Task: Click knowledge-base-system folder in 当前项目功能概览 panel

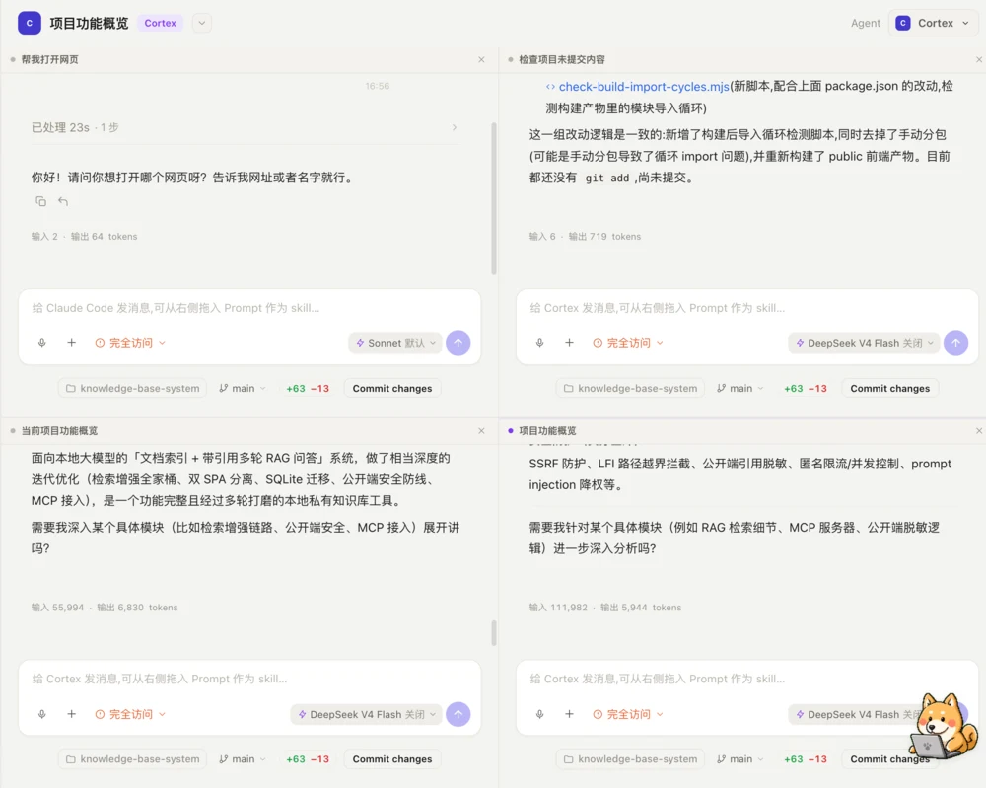Action: pyautogui.click(x=133, y=759)
